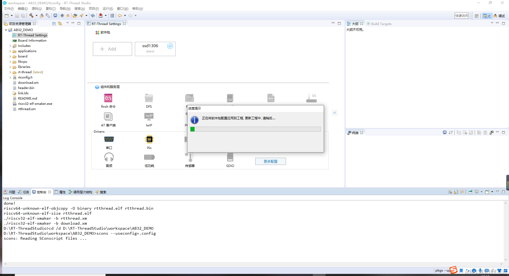Click the blue book help icon in toolbar
Screen dimensions: 509x276
coord(93,16)
